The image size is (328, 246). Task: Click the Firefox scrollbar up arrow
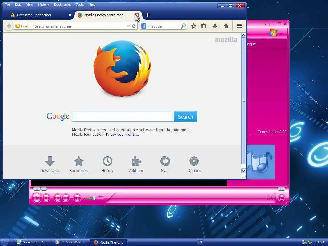[243, 35]
